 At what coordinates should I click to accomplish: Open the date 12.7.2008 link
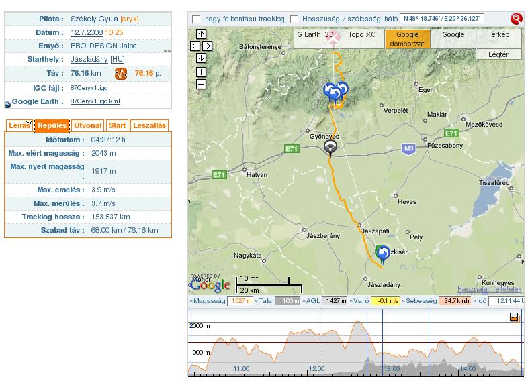pos(87,32)
